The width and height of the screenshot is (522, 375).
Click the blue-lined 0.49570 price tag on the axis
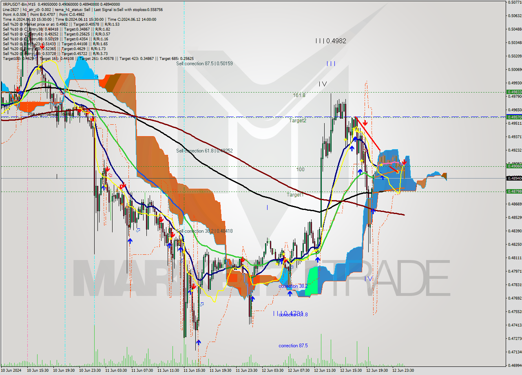tap(514, 117)
